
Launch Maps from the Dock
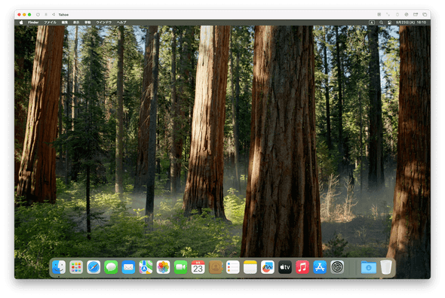tap(146, 267)
